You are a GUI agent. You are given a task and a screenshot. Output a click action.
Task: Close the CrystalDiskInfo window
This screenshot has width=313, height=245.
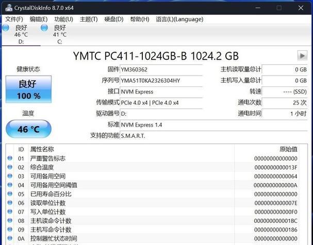tap(301, 8)
